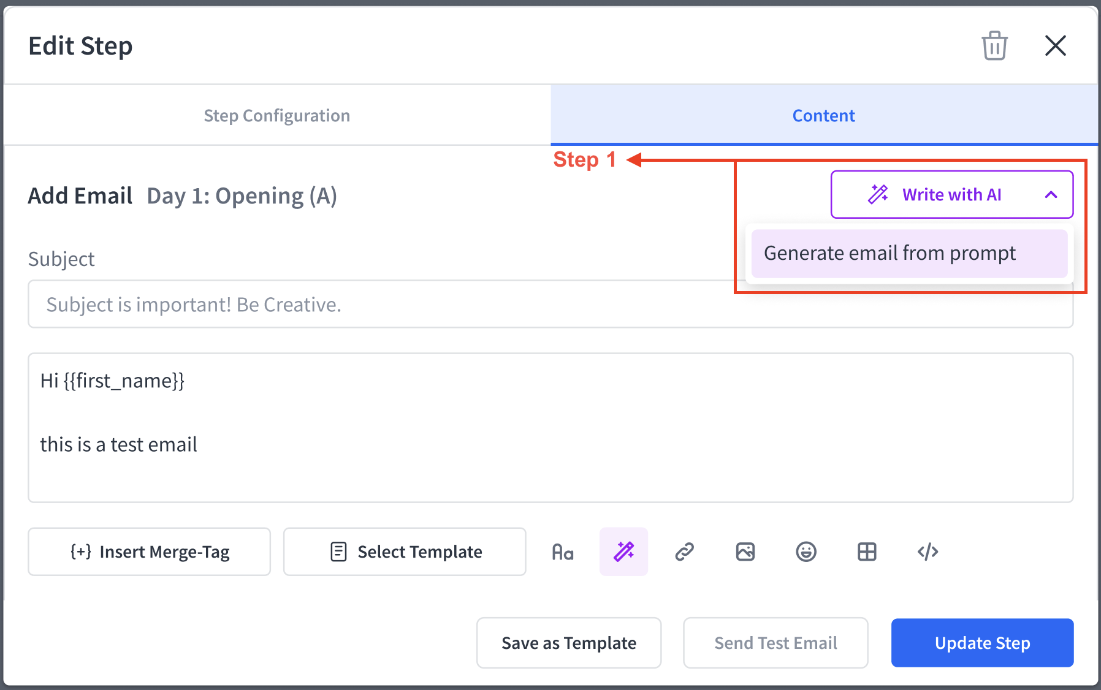Screen dimensions: 1101x690
Task: Close the Edit Step dialog
Action: (x=1055, y=45)
